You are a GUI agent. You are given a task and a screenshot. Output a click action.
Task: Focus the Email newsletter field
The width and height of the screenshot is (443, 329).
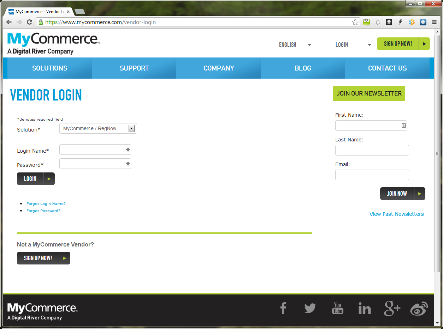[x=372, y=175]
